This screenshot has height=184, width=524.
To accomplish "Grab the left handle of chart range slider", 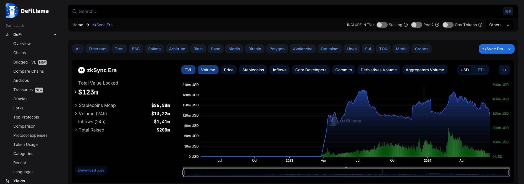I will point(183,172).
